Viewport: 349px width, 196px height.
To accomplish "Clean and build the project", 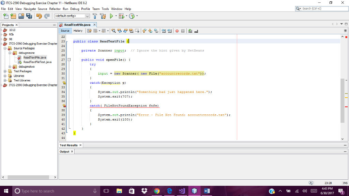I will pyautogui.click(x=103, y=16).
